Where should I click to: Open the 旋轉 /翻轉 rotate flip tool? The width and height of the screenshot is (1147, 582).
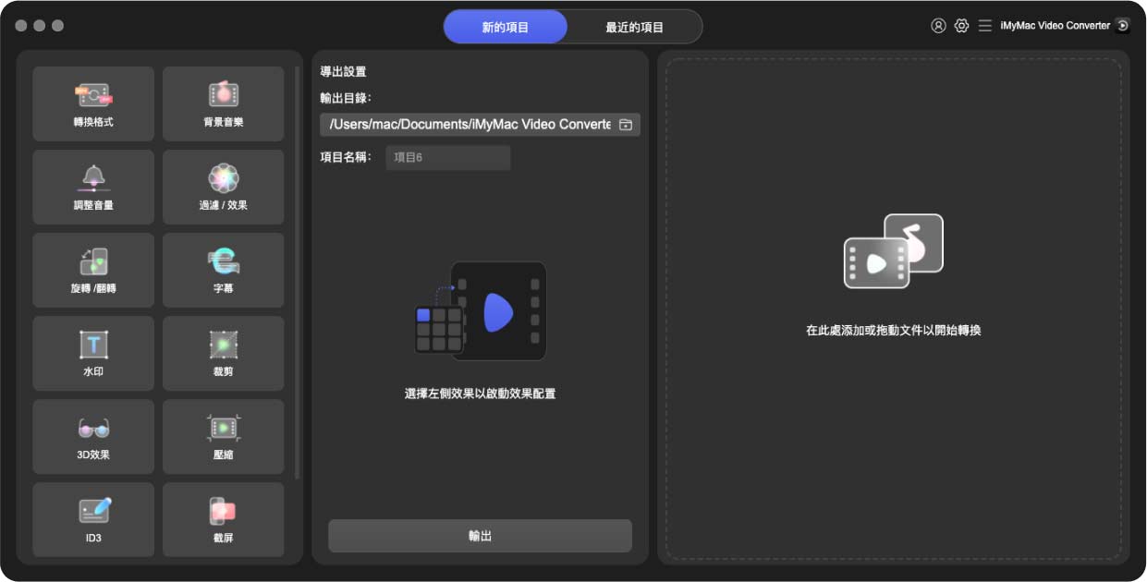(93, 270)
